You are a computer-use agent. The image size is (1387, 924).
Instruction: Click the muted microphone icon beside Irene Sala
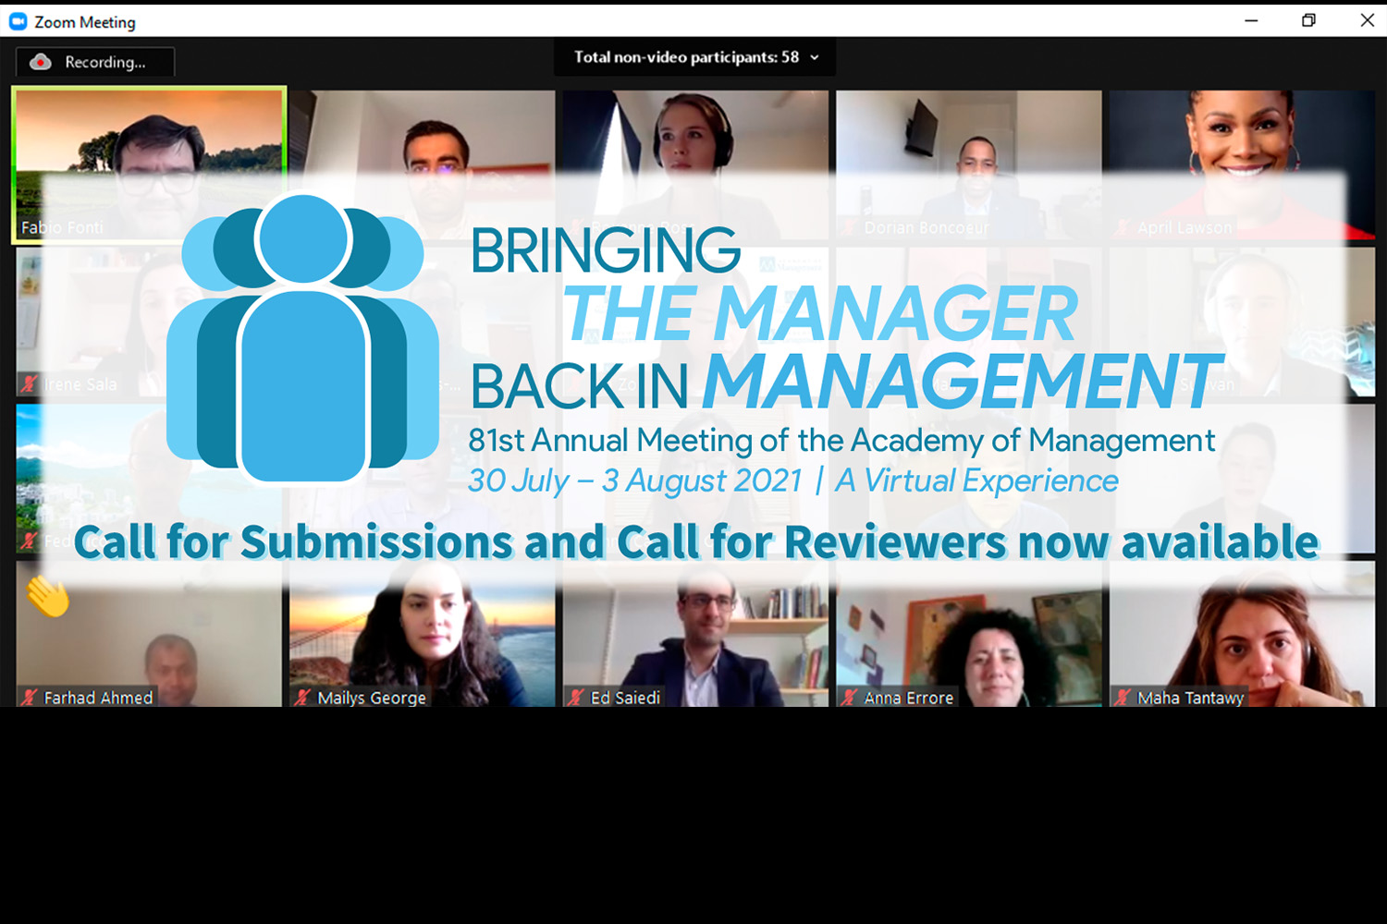click(30, 384)
